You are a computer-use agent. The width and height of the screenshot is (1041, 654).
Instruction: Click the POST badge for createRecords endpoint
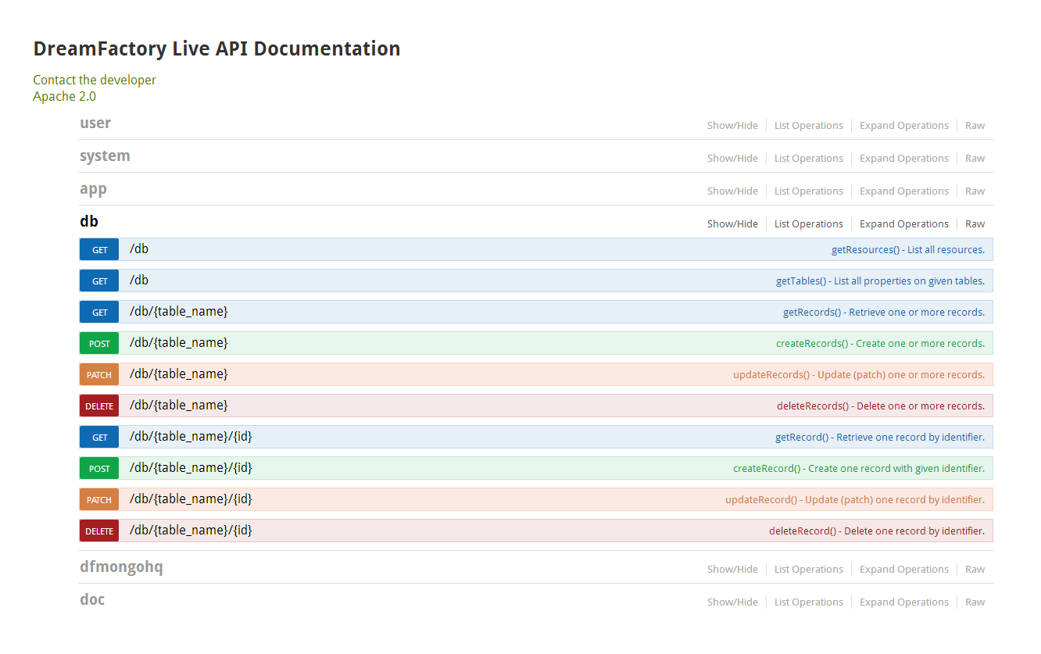click(98, 342)
